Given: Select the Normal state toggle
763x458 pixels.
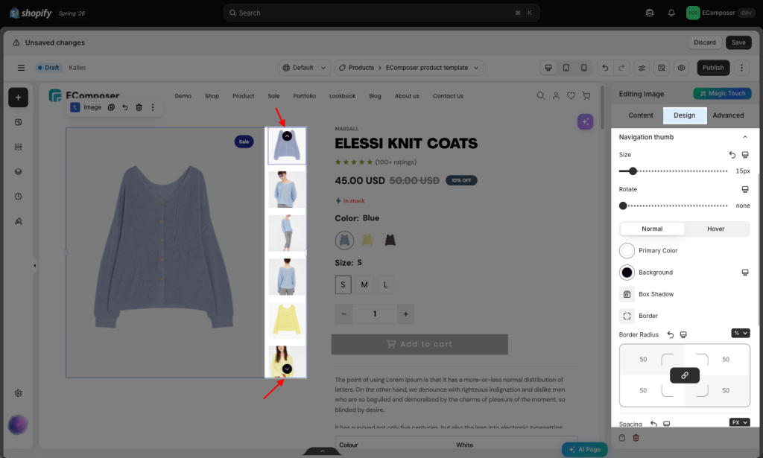Looking at the screenshot, I should 652,229.
